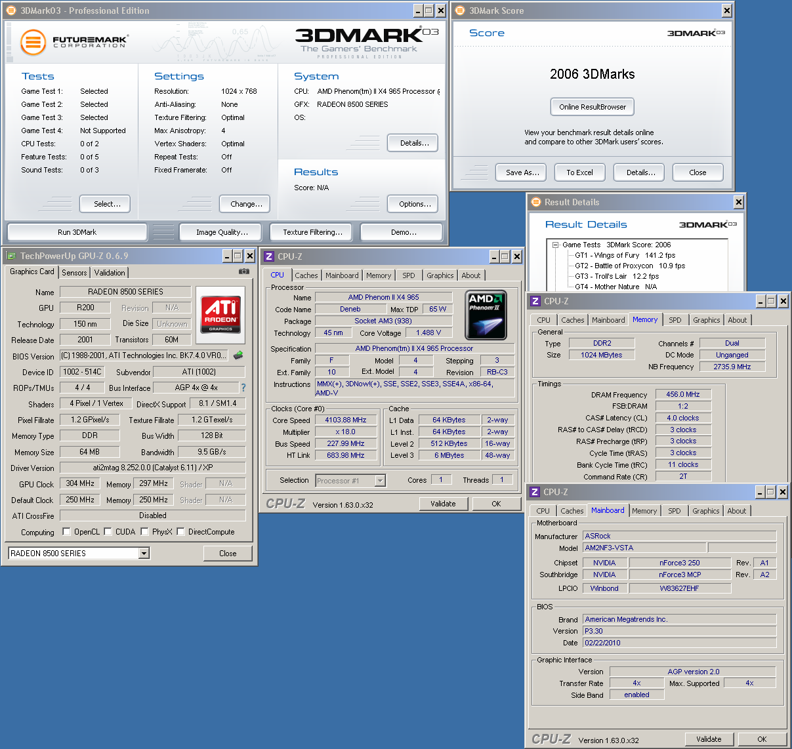Open the About tab in main CPU-Z
Screen dimensions: 792x749
pyautogui.click(x=471, y=275)
